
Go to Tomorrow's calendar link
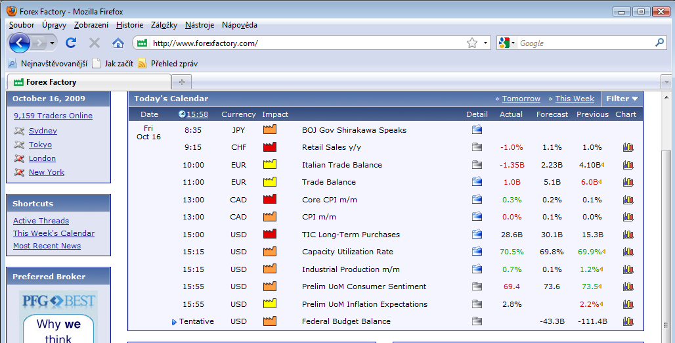tap(521, 99)
